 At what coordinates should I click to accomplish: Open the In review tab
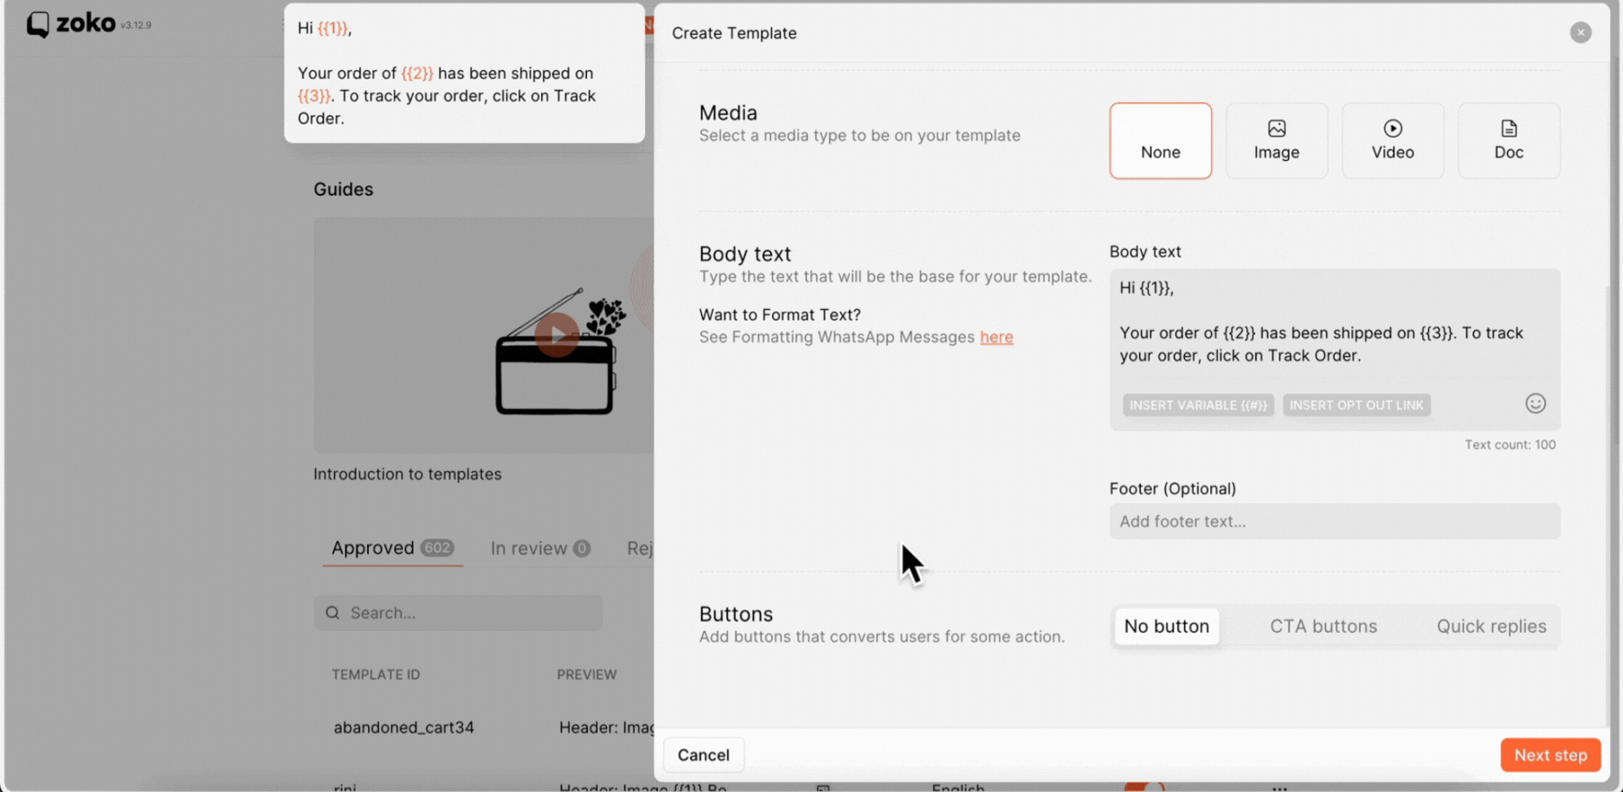[540, 548]
